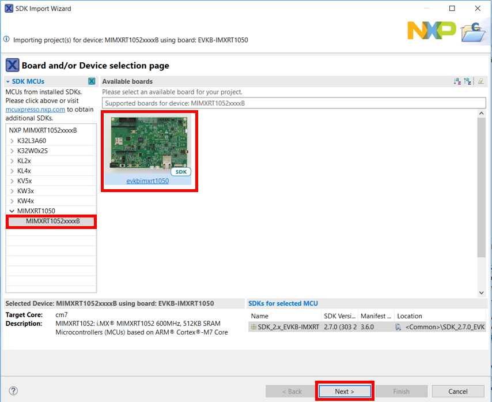This screenshot has width=492, height=402.
Task: Click the Location column header
Action: point(440,316)
